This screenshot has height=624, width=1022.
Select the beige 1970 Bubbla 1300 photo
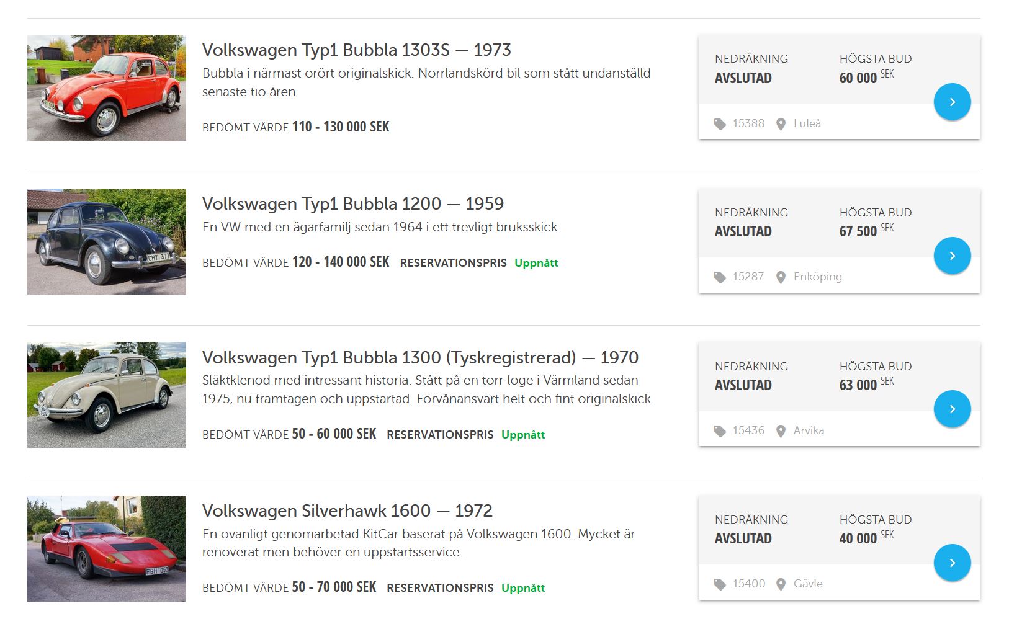coord(107,394)
